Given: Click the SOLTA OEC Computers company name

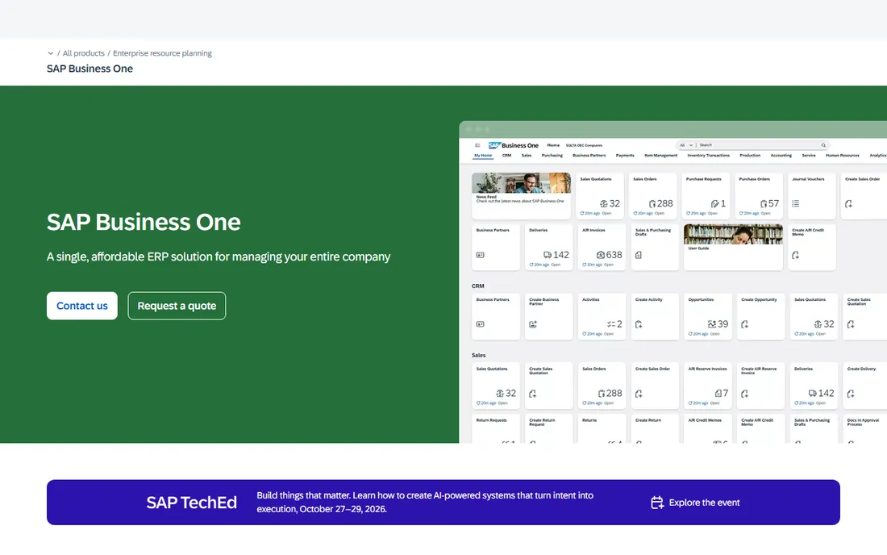Looking at the screenshot, I should pos(584,145).
